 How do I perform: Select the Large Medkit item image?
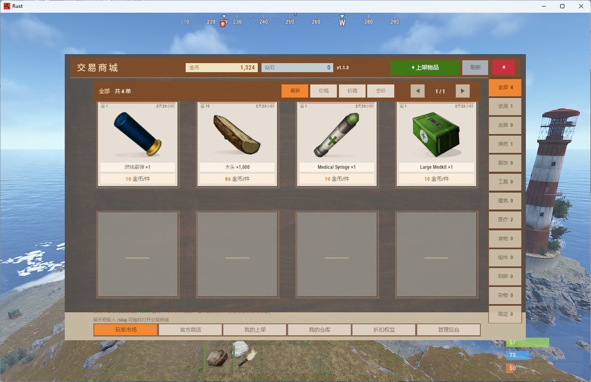point(436,134)
